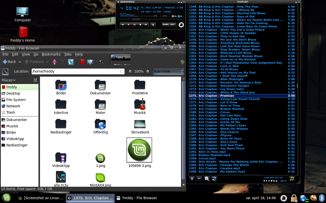The width and height of the screenshot is (326, 203).
Task: Click the playlist refresh/misc button
Action: (x=214, y=179)
